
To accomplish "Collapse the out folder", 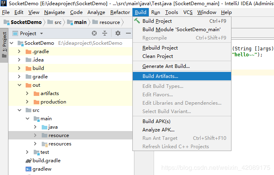I will 19,85.
